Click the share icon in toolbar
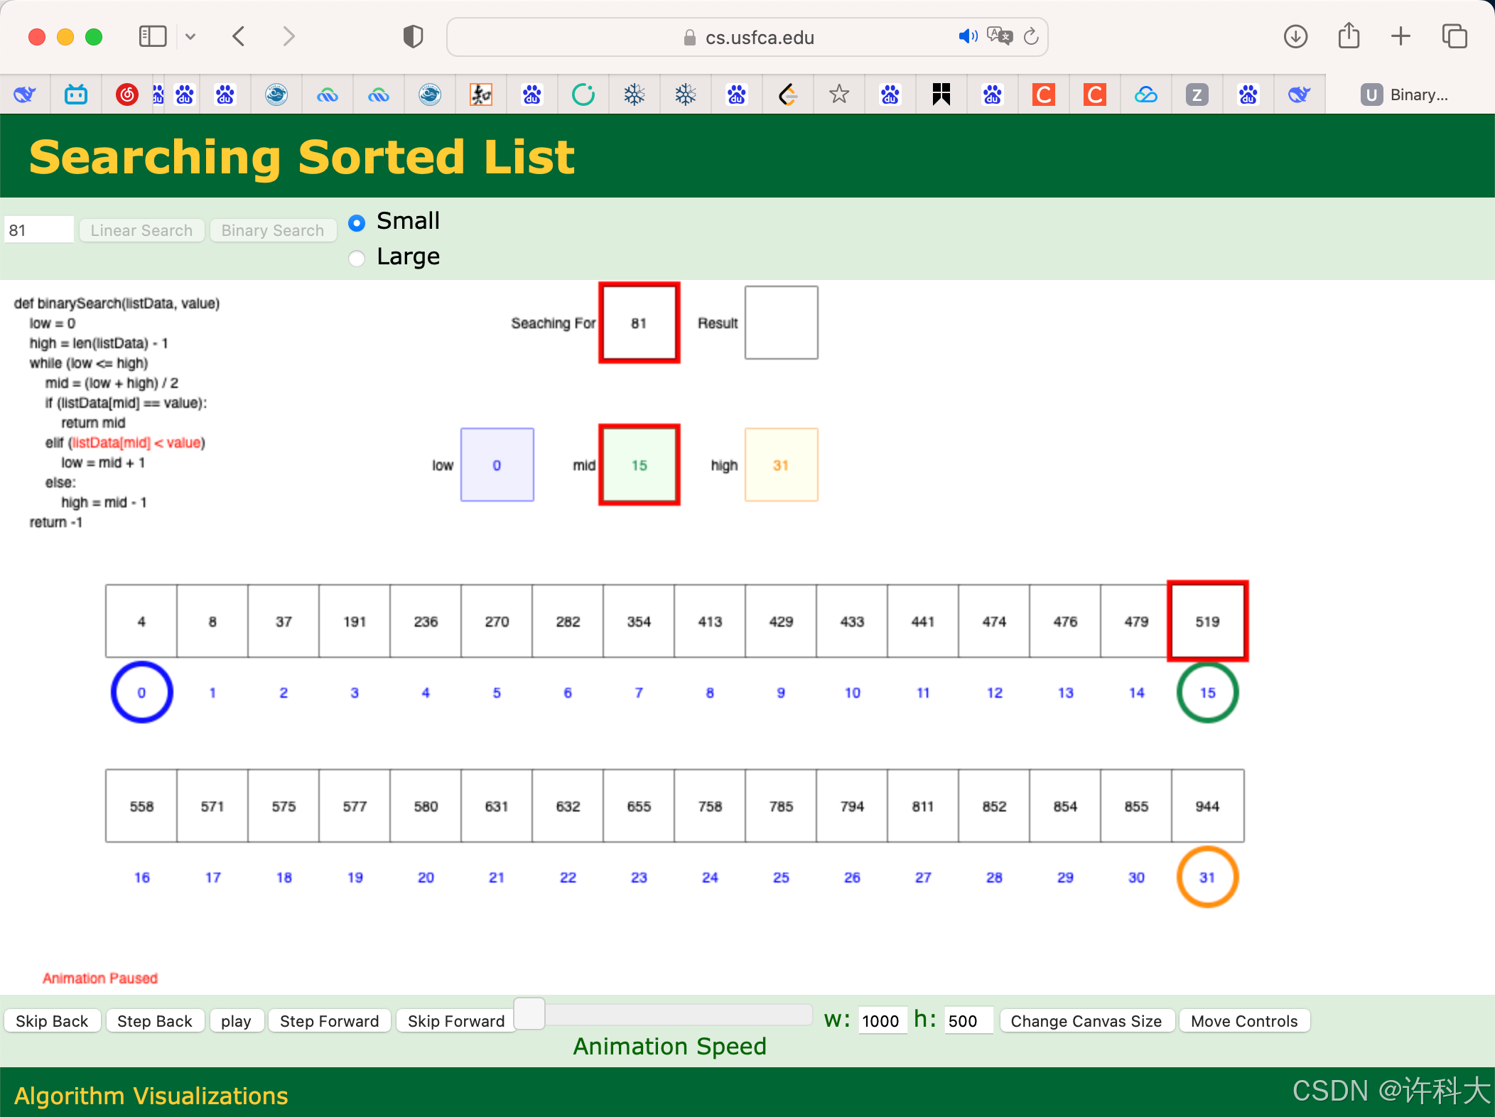 click(1349, 36)
